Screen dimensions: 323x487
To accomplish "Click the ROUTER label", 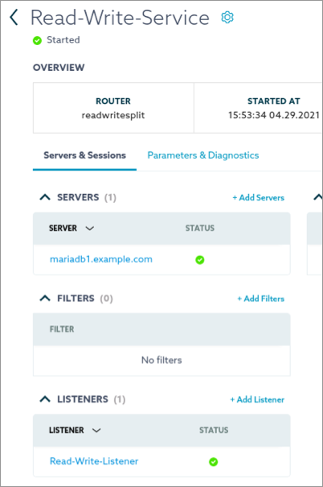I will click(113, 101).
